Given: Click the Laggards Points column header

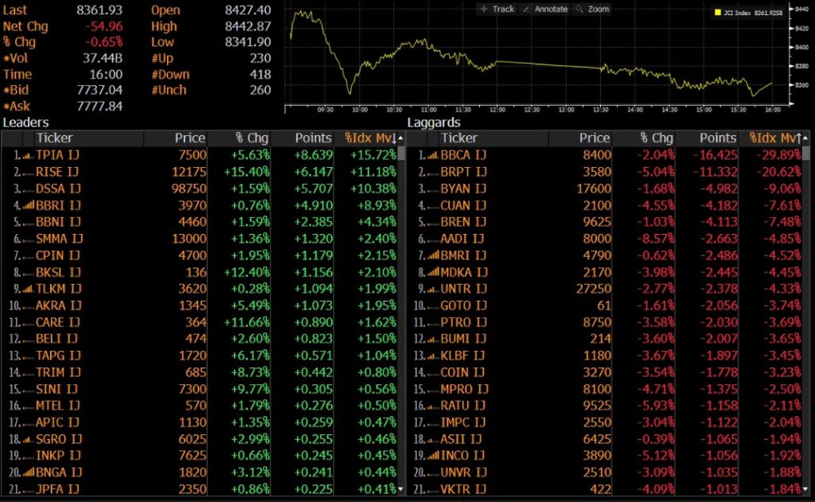Looking at the screenshot, I should pyautogui.click(x=718, y=138).
